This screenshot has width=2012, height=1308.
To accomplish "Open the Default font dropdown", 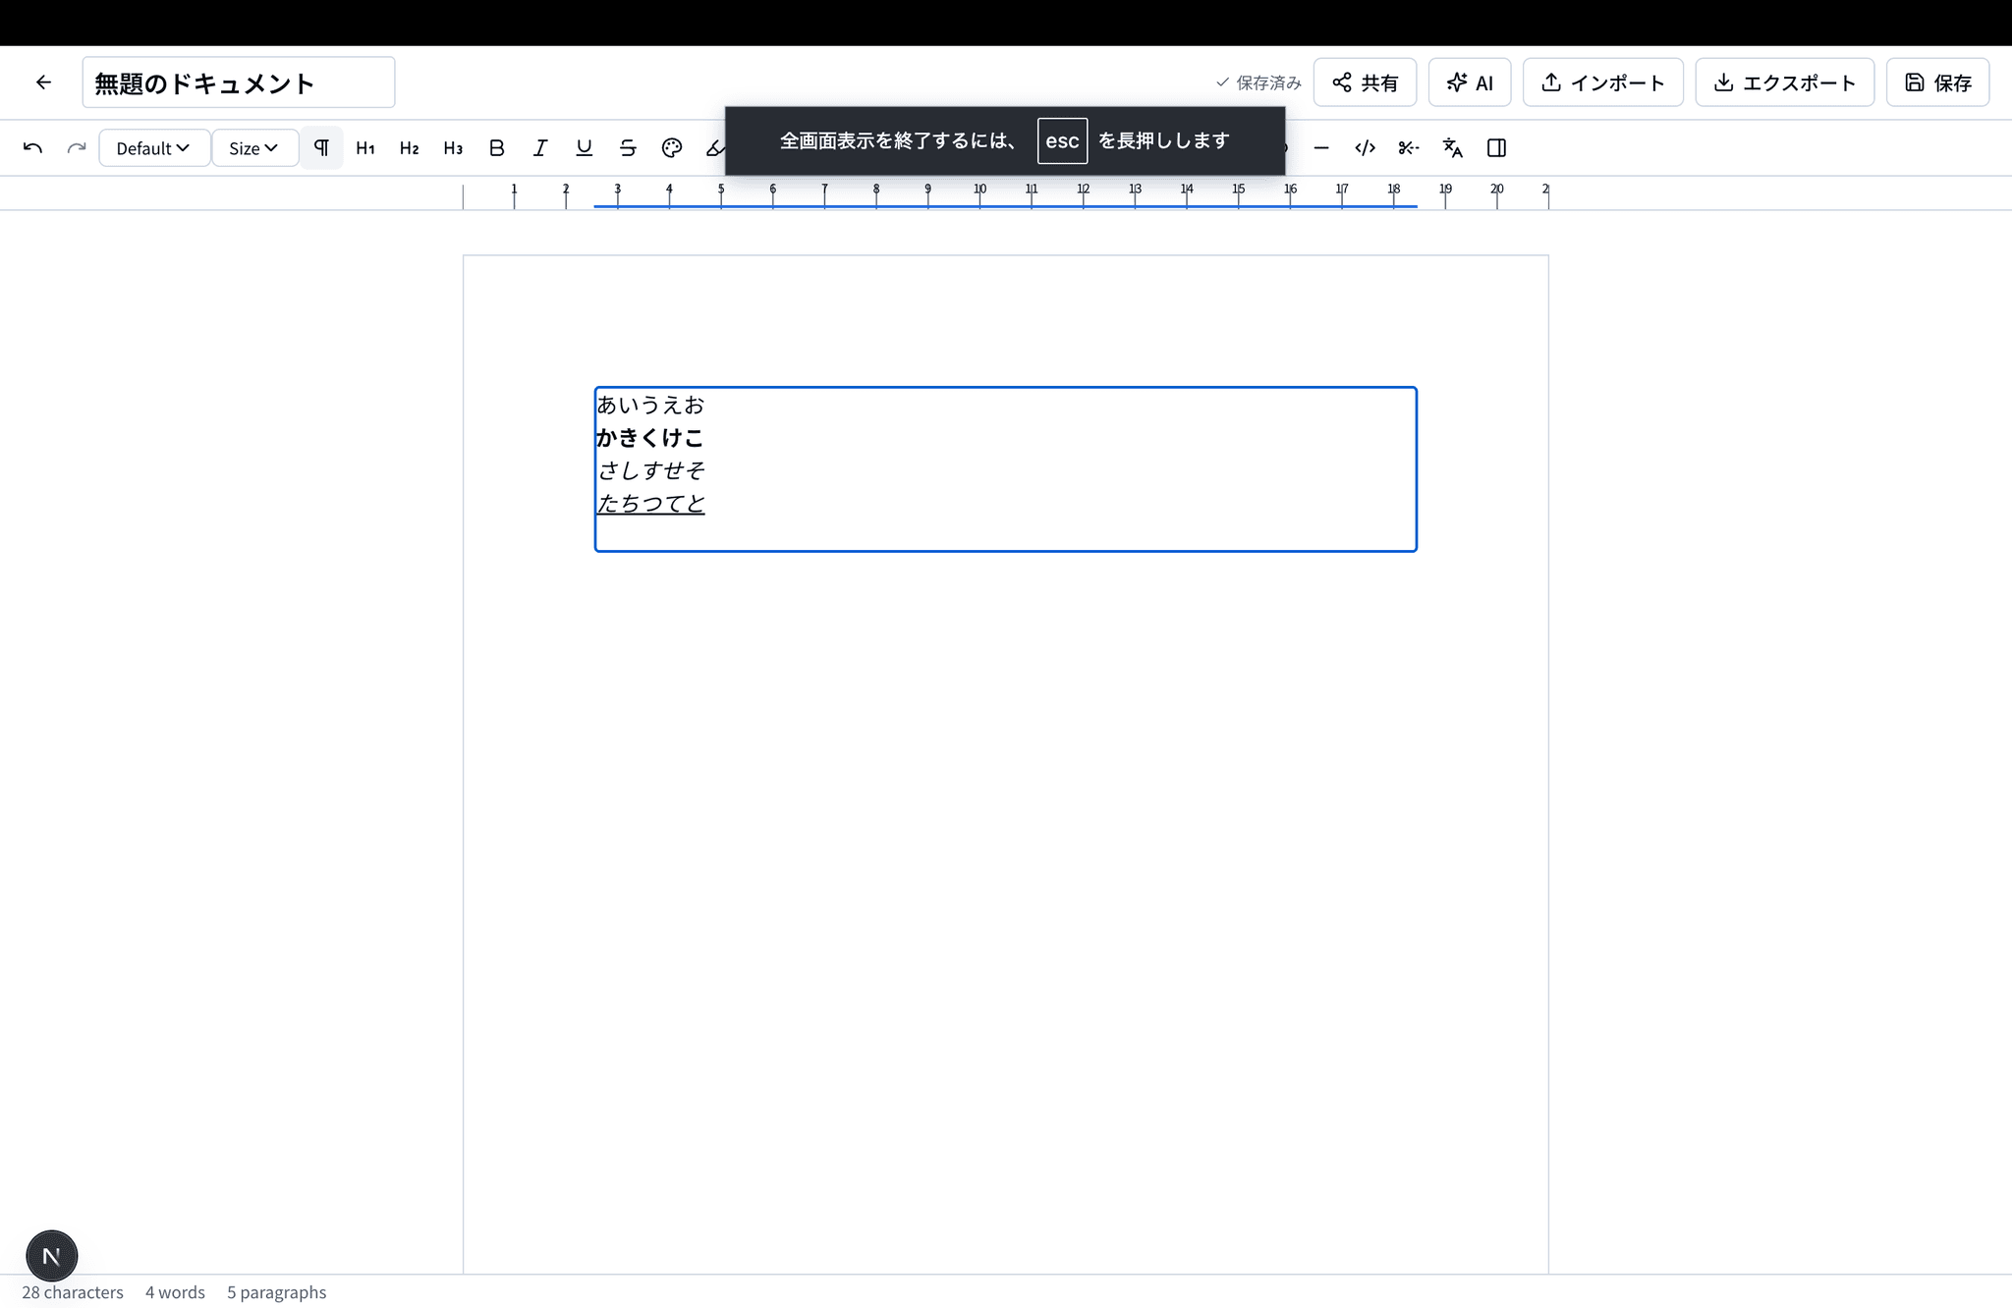I will (153, 148).
